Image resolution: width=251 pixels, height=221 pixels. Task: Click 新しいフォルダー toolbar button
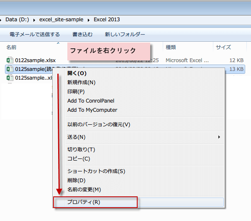125,35
